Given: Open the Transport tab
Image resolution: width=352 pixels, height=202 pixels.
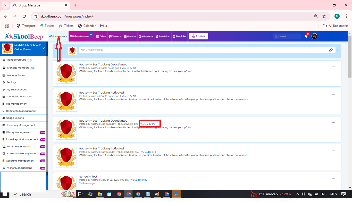Looking at the screenshot, I should coord(115,36).
